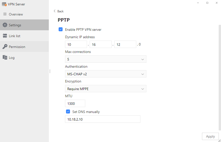Open the Authentication MS-CHAP v2 dropdown

(106, 74)
